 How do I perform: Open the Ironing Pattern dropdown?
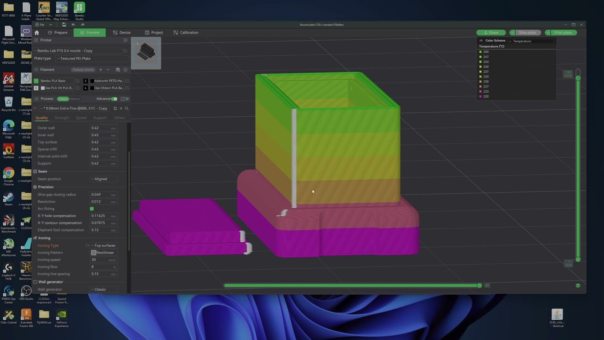point(103,253)
